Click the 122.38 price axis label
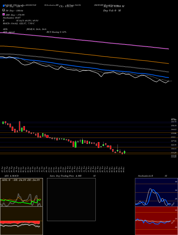Image resolution: width=178 pixels, height=235 pixels. (174, 145)
